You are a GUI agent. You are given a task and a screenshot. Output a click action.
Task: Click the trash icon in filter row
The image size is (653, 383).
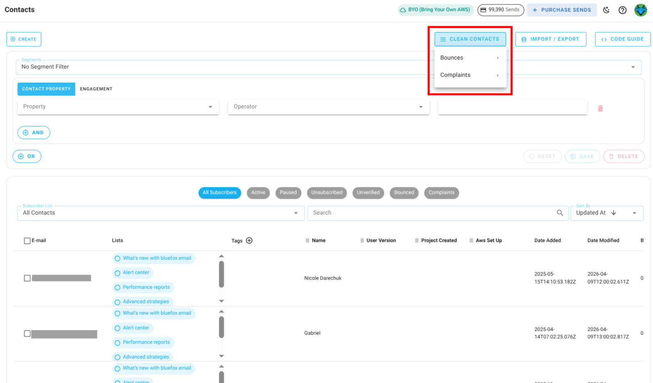click(600, 108)
